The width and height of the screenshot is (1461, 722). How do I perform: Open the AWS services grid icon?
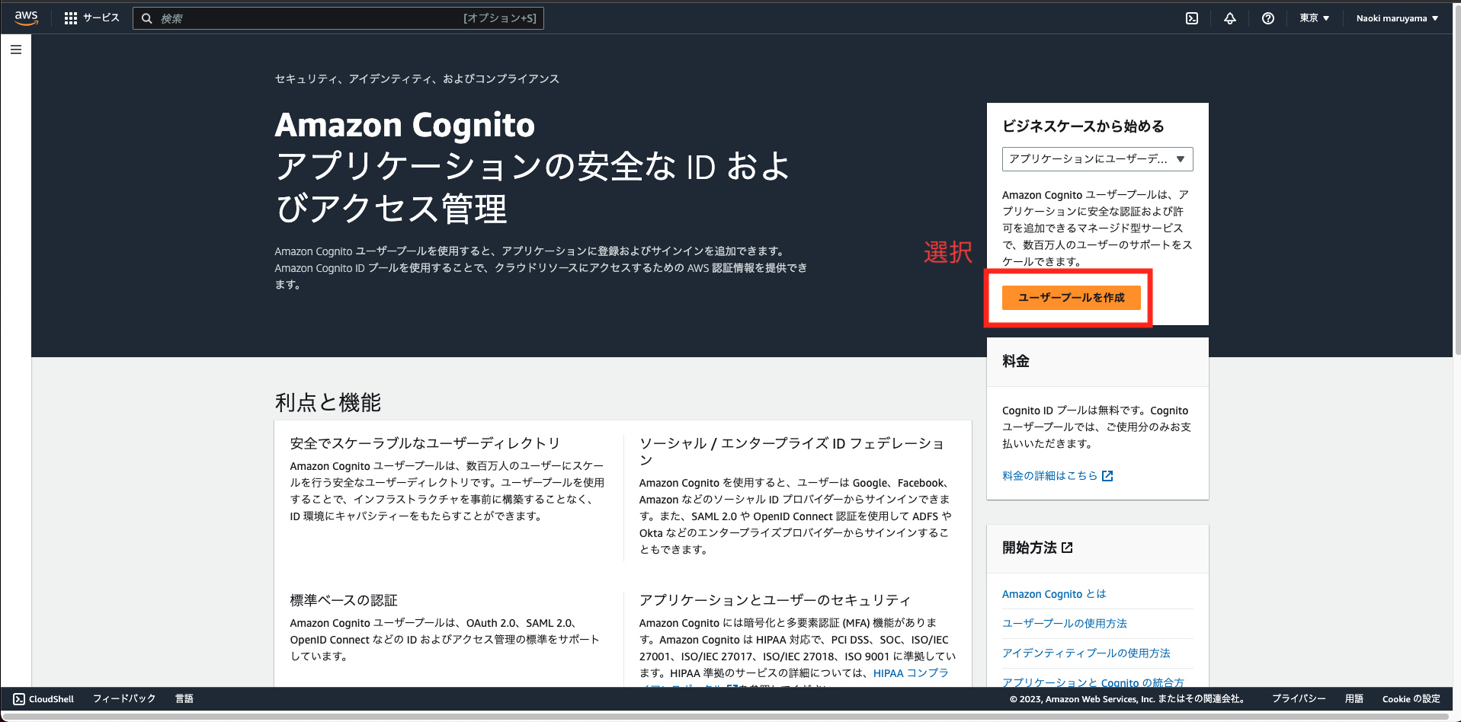tap(70, 18)
